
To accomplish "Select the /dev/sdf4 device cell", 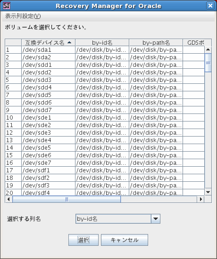I will pos(48,193).
